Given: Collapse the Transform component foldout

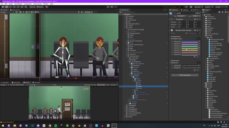Looking at the screenshot, I should (x=170, y=19).
